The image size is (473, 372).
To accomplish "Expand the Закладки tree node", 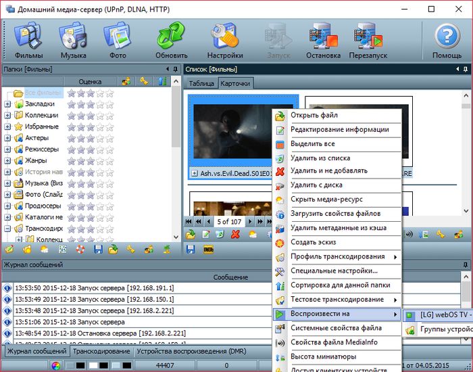I will [x=7, y=104].
